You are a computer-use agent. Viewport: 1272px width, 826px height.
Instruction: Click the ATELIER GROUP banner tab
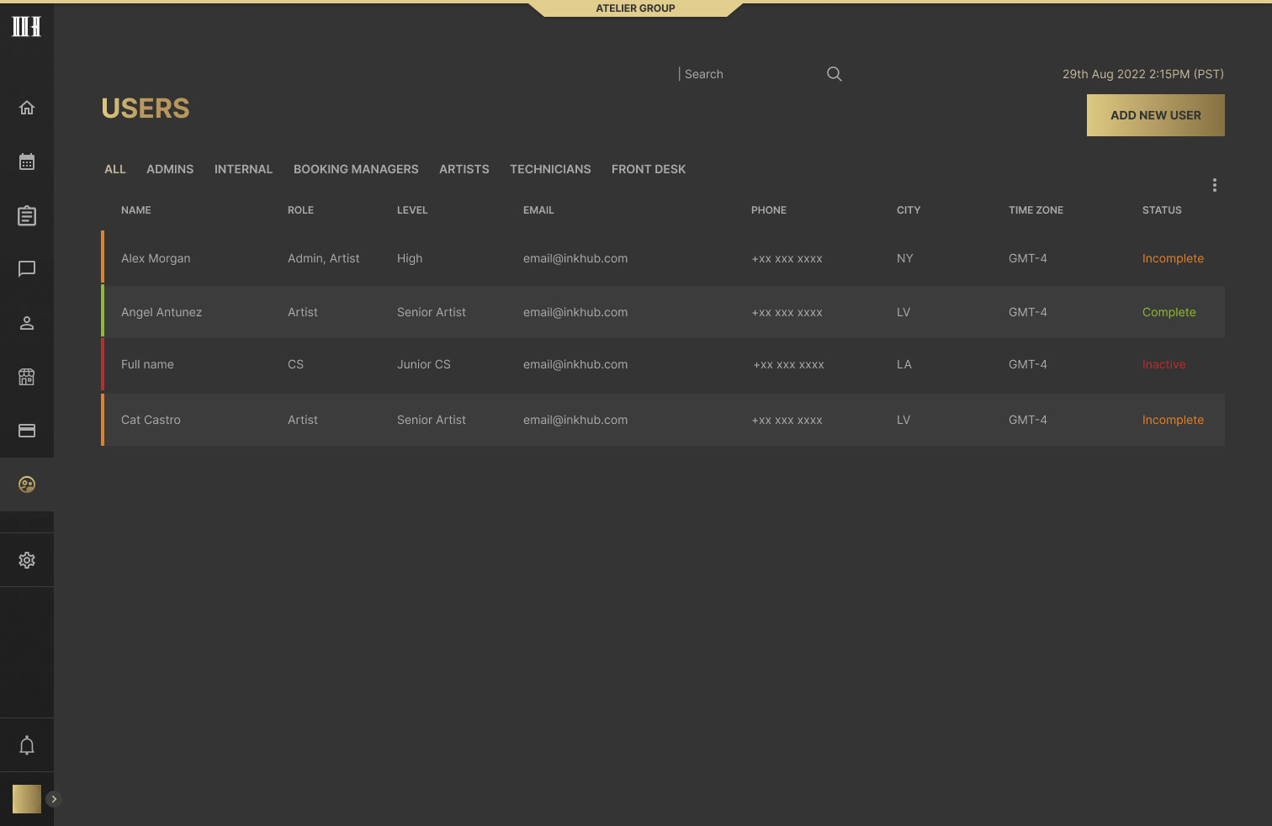point(636,8)
